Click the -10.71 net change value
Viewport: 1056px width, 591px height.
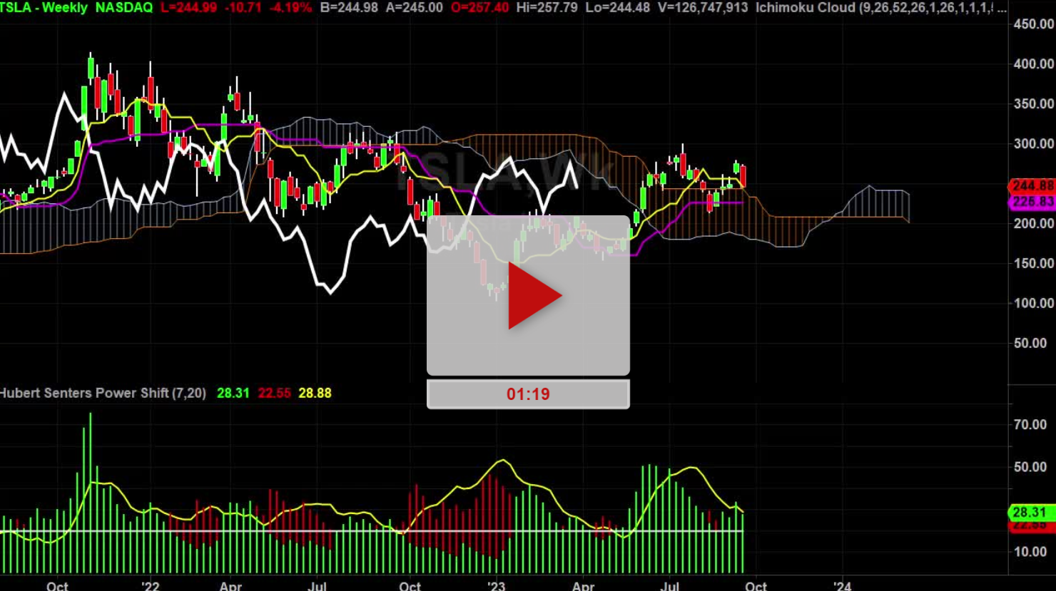[244, 8]
